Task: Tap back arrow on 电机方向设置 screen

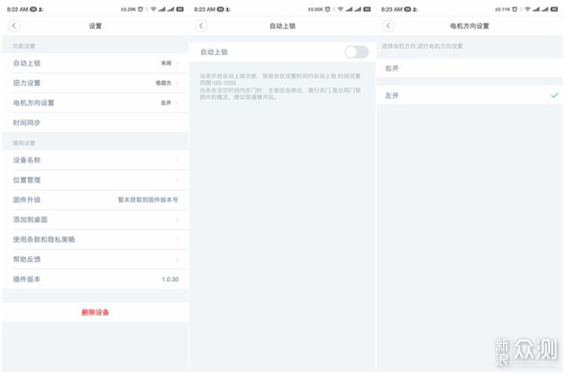Action: coord(388,26)
